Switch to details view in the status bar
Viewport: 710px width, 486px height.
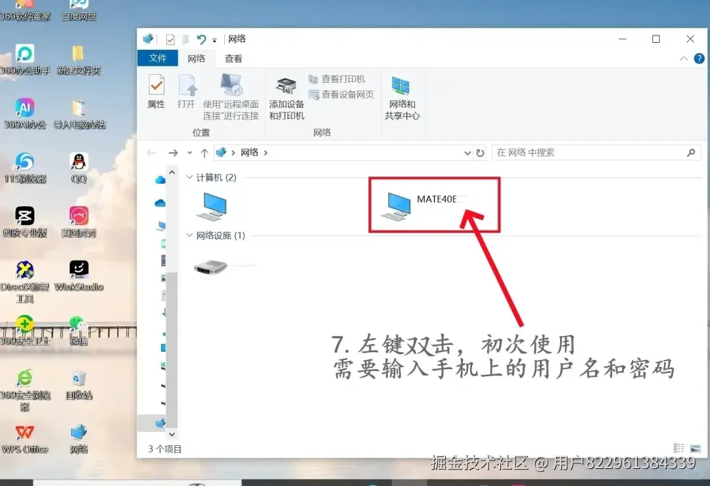678,447
